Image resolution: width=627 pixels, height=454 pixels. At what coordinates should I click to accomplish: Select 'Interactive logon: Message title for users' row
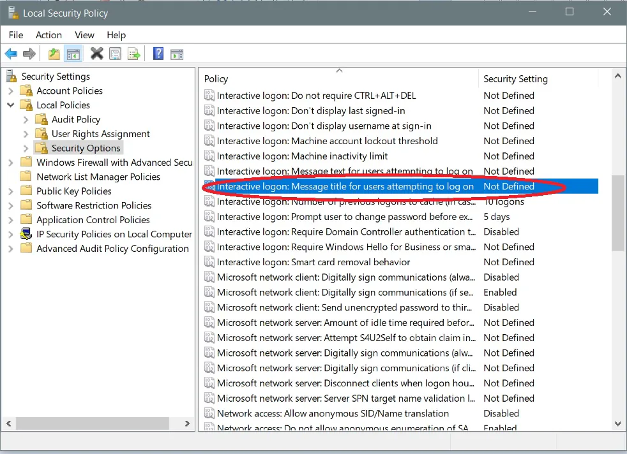pos(400,186)
